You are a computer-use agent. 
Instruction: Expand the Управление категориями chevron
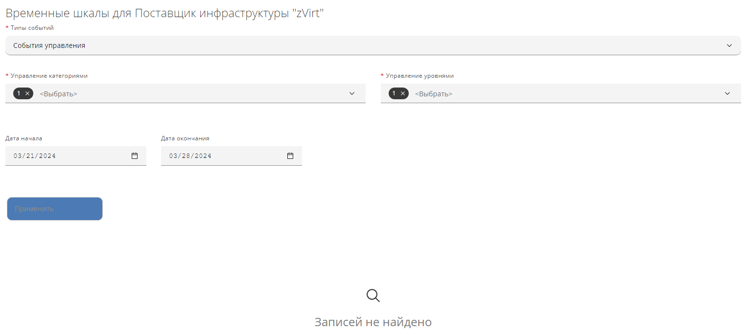352,93
